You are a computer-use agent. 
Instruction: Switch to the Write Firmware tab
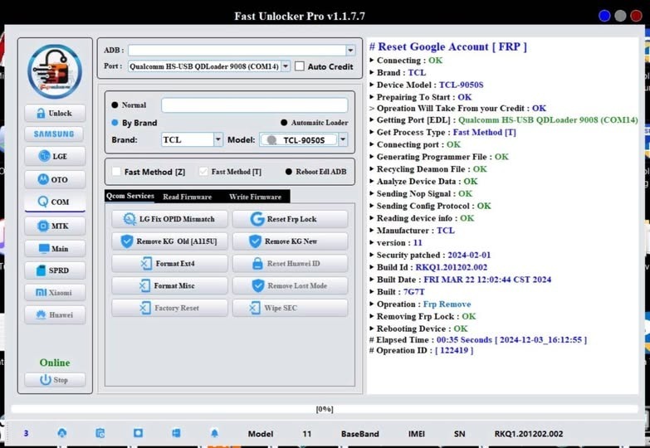pyautogui.click(x=255, y=197)
